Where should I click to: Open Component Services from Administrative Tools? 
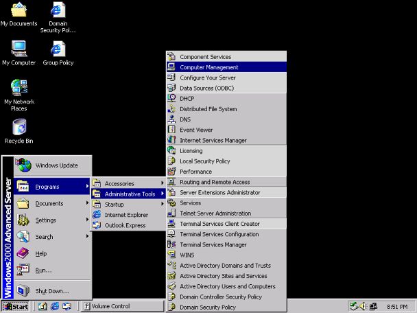point(226,57)
